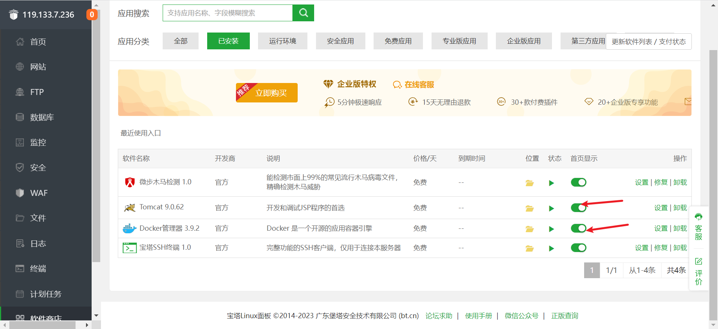The height and width of the screenshot is (329, 718).
Task: Open 使用手册 footer link
Action: (479, 316)
